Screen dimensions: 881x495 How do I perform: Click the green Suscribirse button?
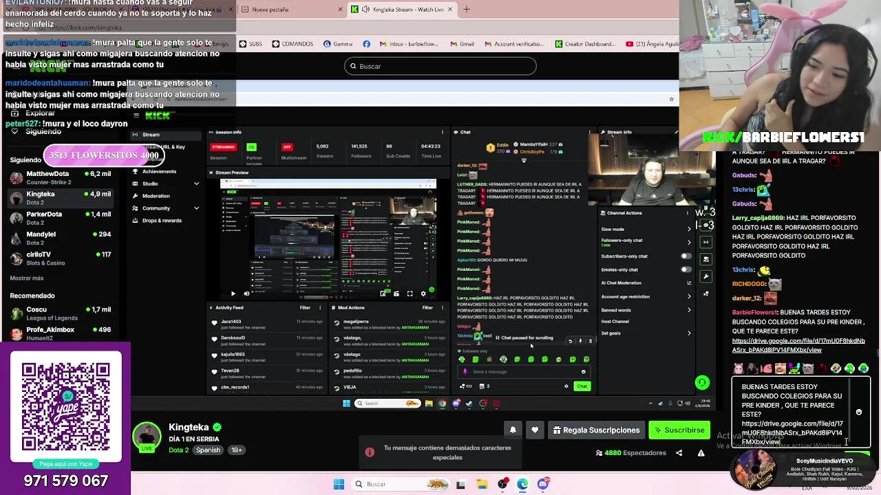click(679, 430)
